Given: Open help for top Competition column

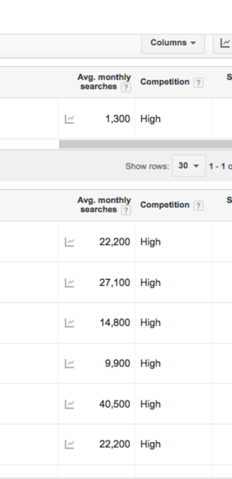Looking at the screenshot, I should pos(198,82).
